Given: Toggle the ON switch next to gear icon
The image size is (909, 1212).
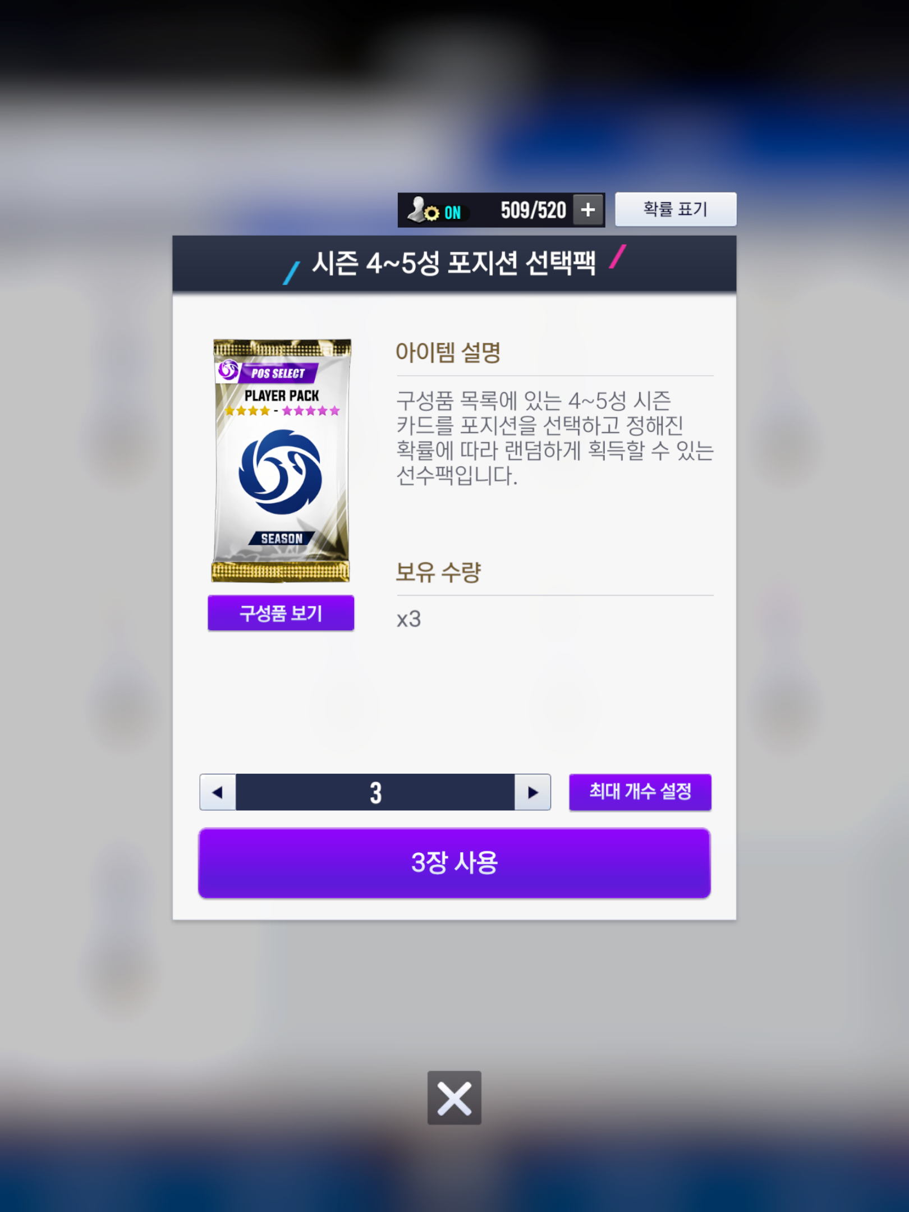Looking at the screenshot, I should click(453, 213).
